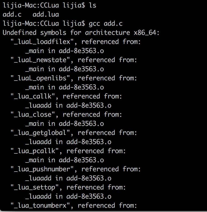
Task: Click the 'gcc add.c' command text
Action: (x=106, y=24)
